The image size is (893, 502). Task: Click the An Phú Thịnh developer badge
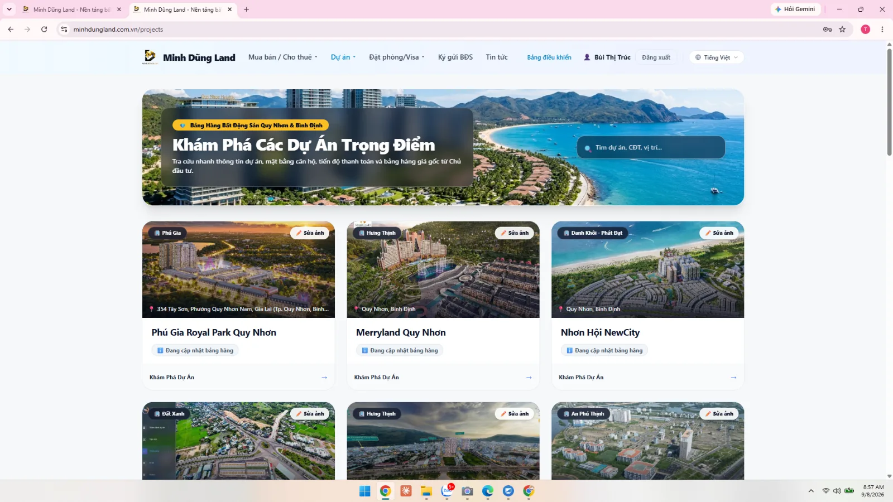583,414
